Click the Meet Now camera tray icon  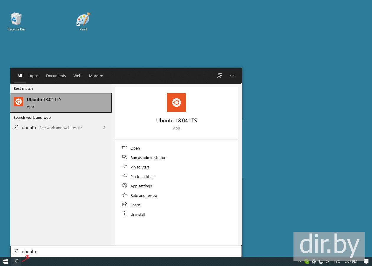[x=314, y=262]
